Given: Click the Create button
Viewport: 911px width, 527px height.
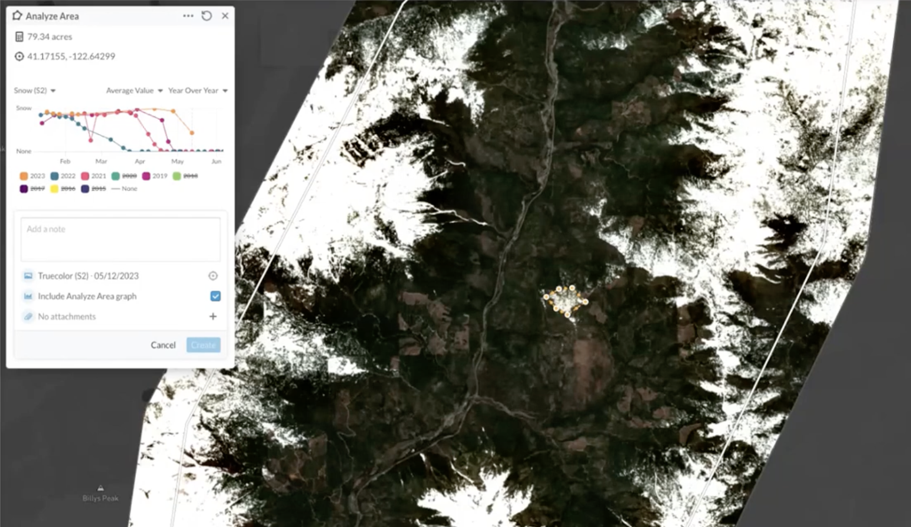Looking at the screenshot, I should coord(204,345).
